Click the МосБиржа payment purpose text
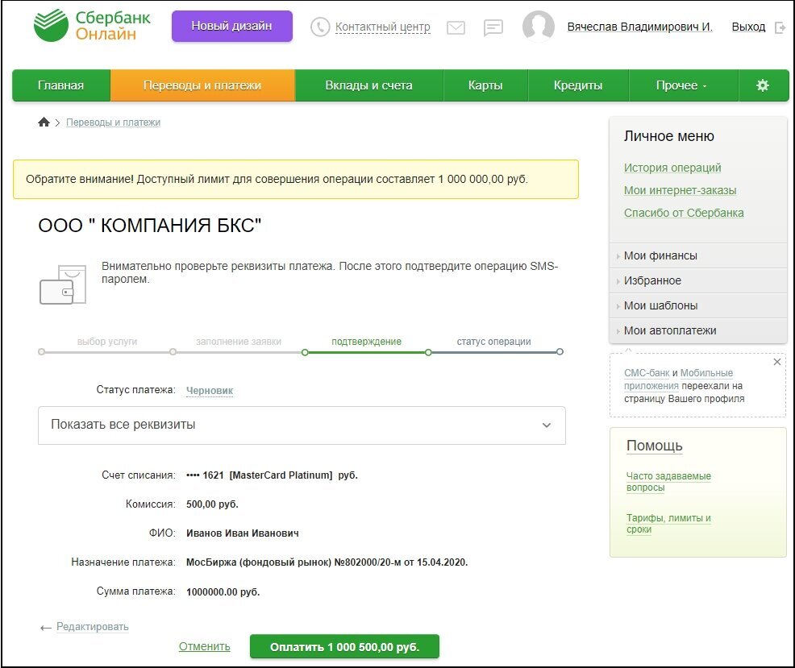The height and width of the screenshot is (668, 795). (327, 562)
